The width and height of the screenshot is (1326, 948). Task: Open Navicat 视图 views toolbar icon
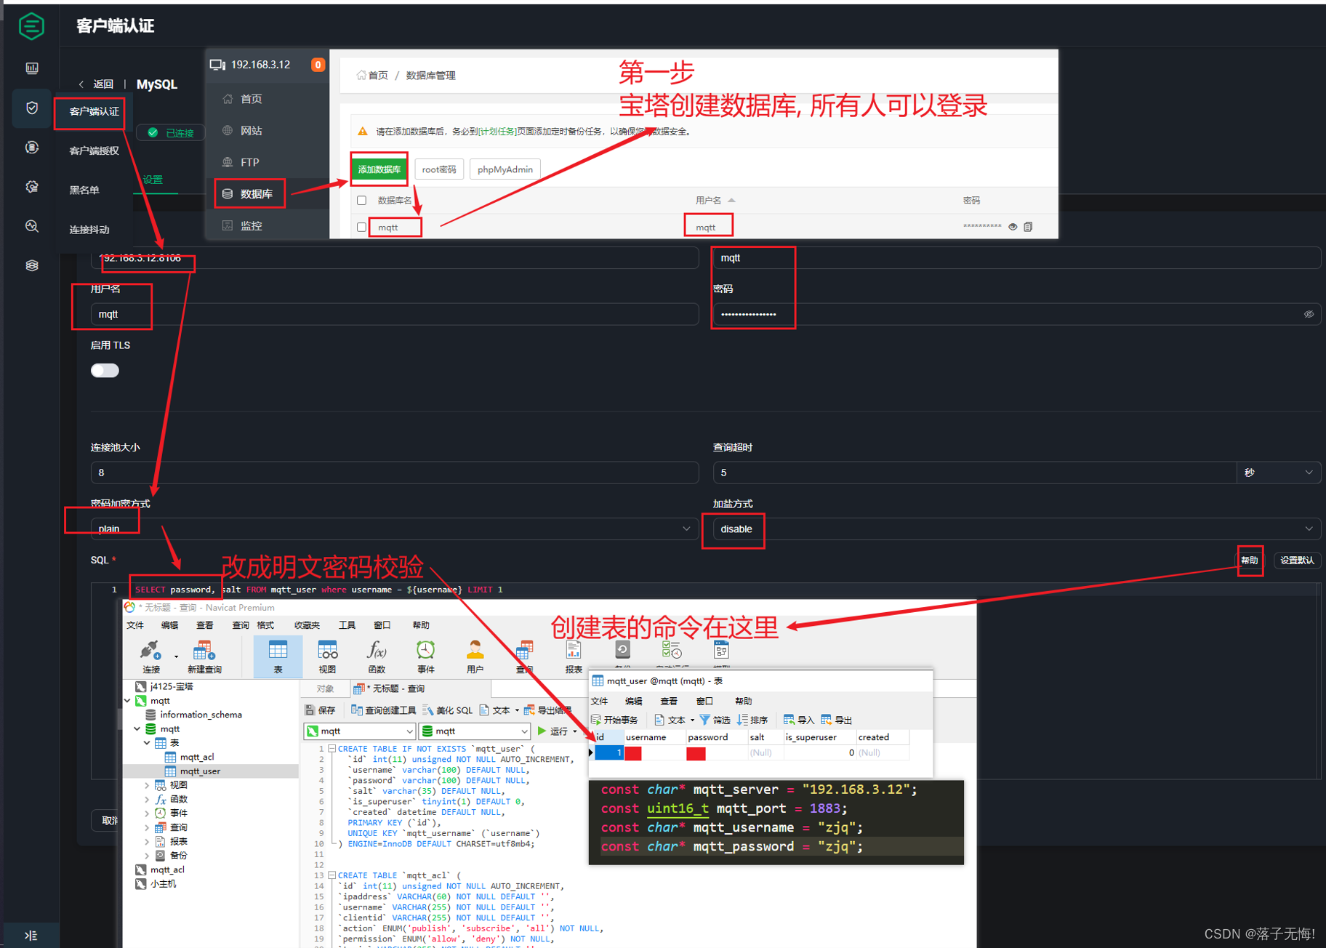tap(327, 656)
